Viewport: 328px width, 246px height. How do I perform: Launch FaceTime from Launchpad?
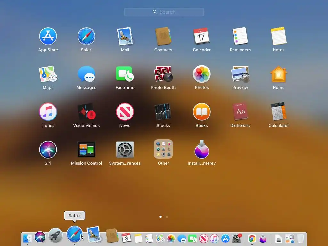pyautogui.click(x=125, y=74)
